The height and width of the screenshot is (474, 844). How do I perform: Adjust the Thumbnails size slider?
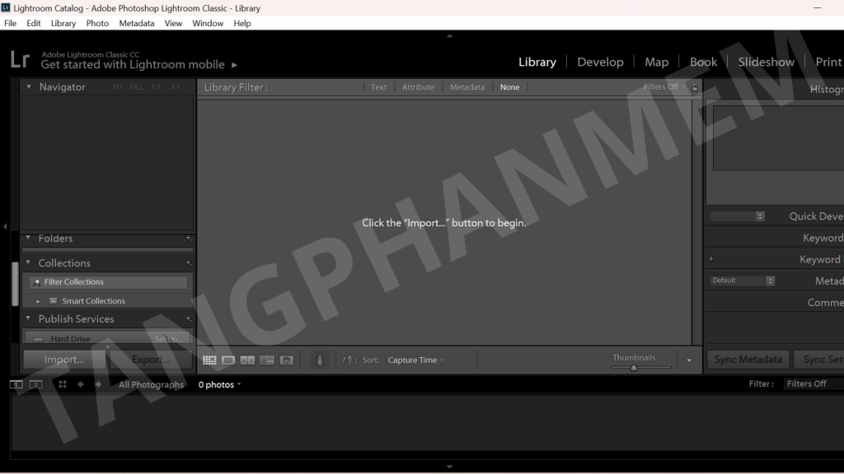[634, 368]
